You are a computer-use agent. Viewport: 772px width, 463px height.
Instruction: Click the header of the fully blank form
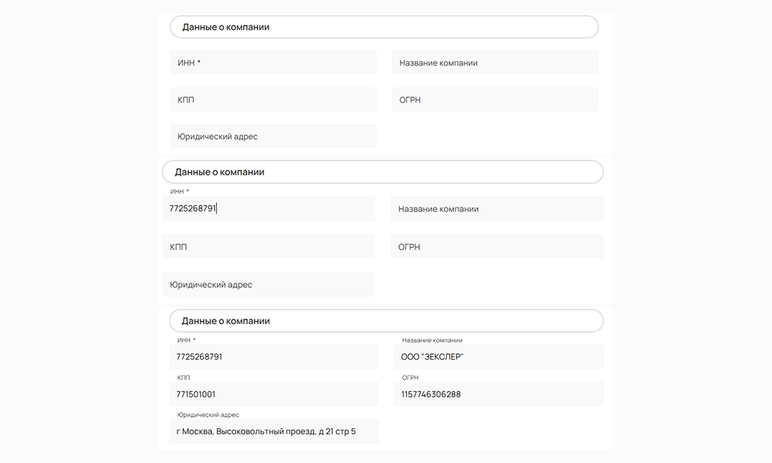[x=384, y=27]
